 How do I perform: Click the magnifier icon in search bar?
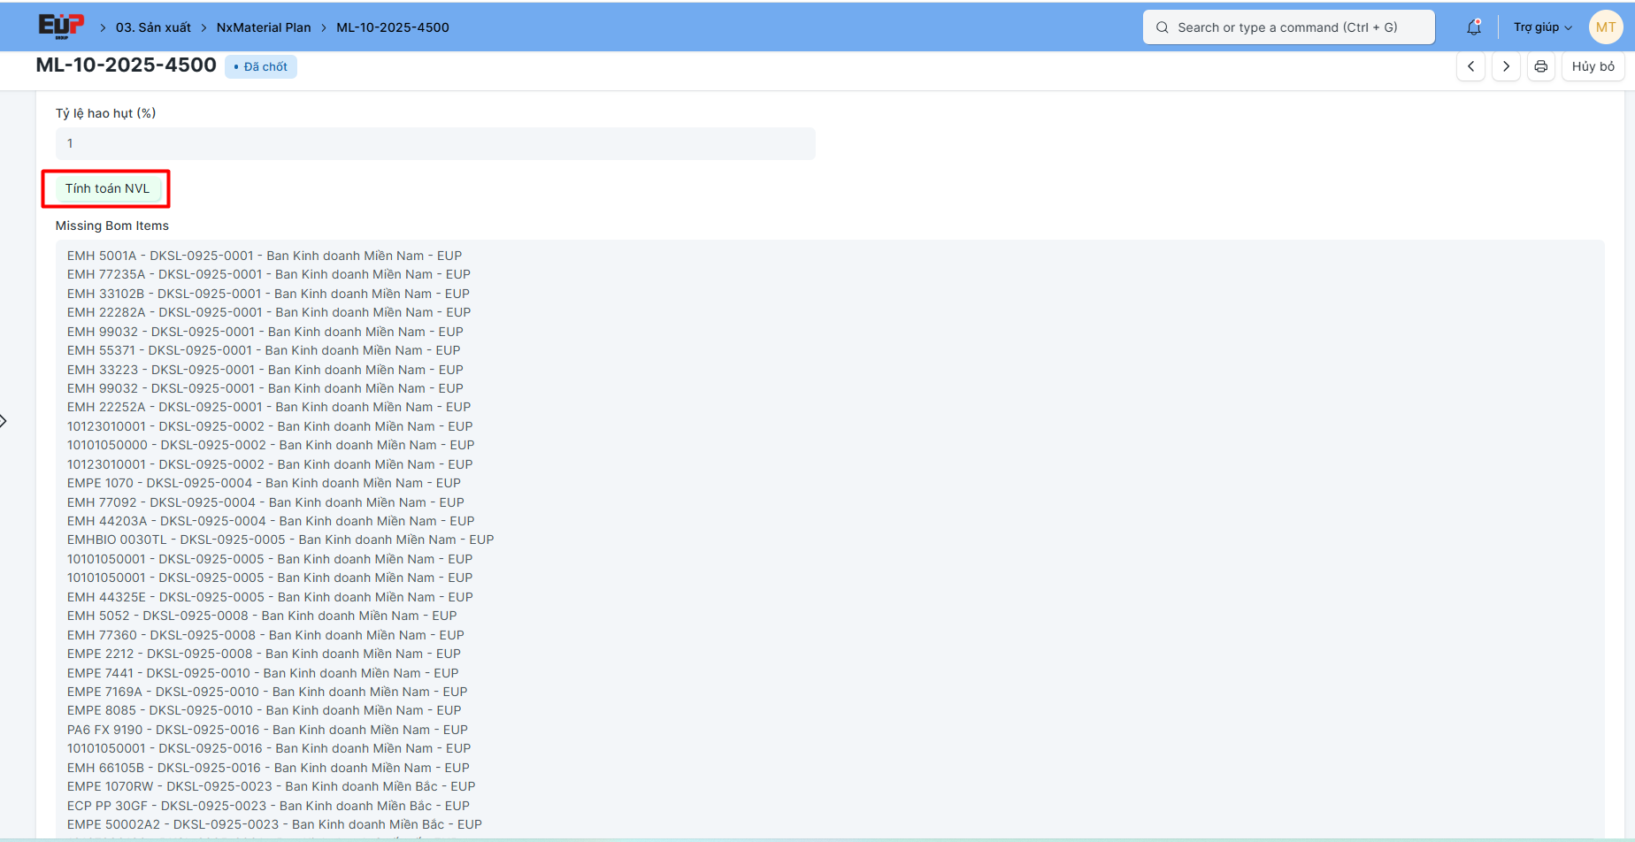[1163, 27]
